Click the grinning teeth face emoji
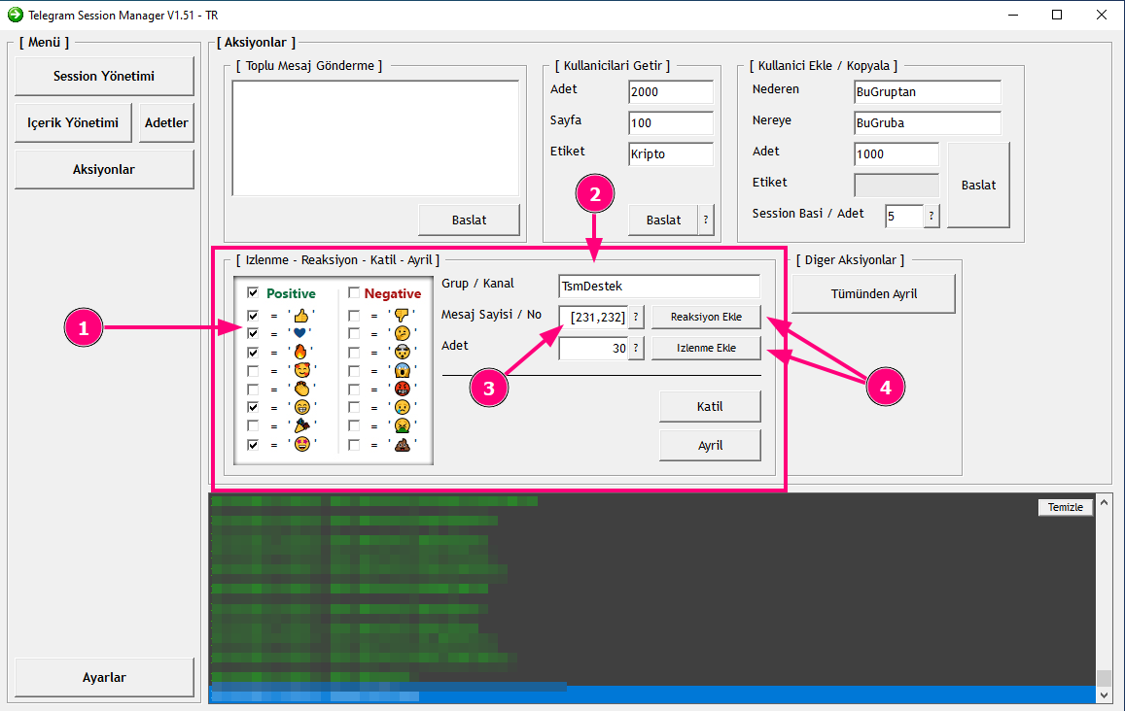 302,407
